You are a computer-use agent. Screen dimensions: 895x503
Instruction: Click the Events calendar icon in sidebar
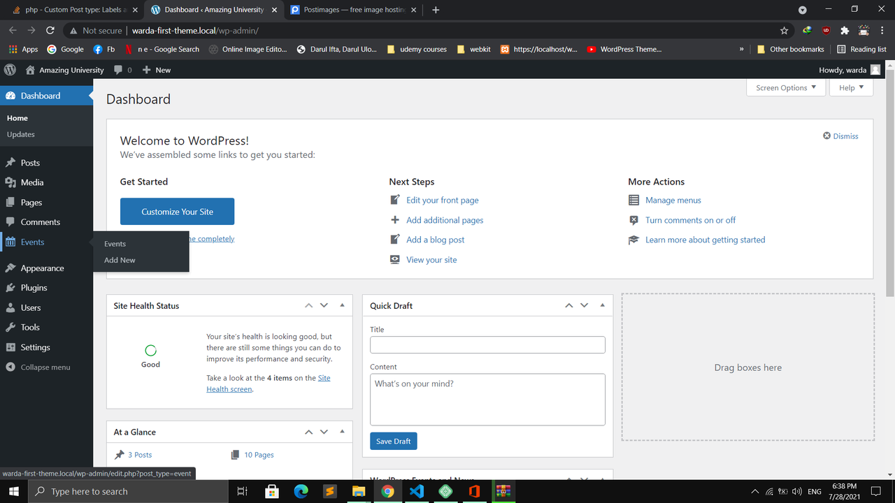click(x=10, y=242)
